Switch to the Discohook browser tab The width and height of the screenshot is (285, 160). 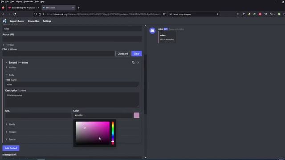58,8
